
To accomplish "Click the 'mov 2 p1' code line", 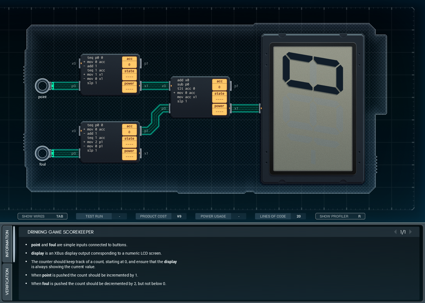I will click(95, 142).
